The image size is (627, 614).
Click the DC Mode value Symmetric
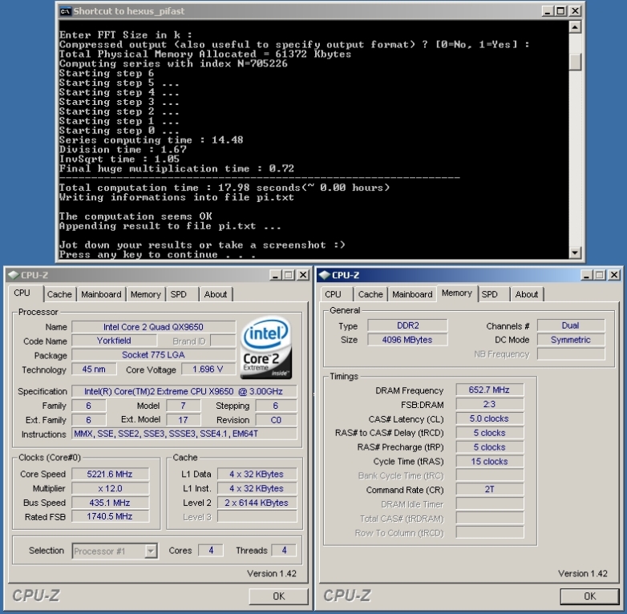571,340
